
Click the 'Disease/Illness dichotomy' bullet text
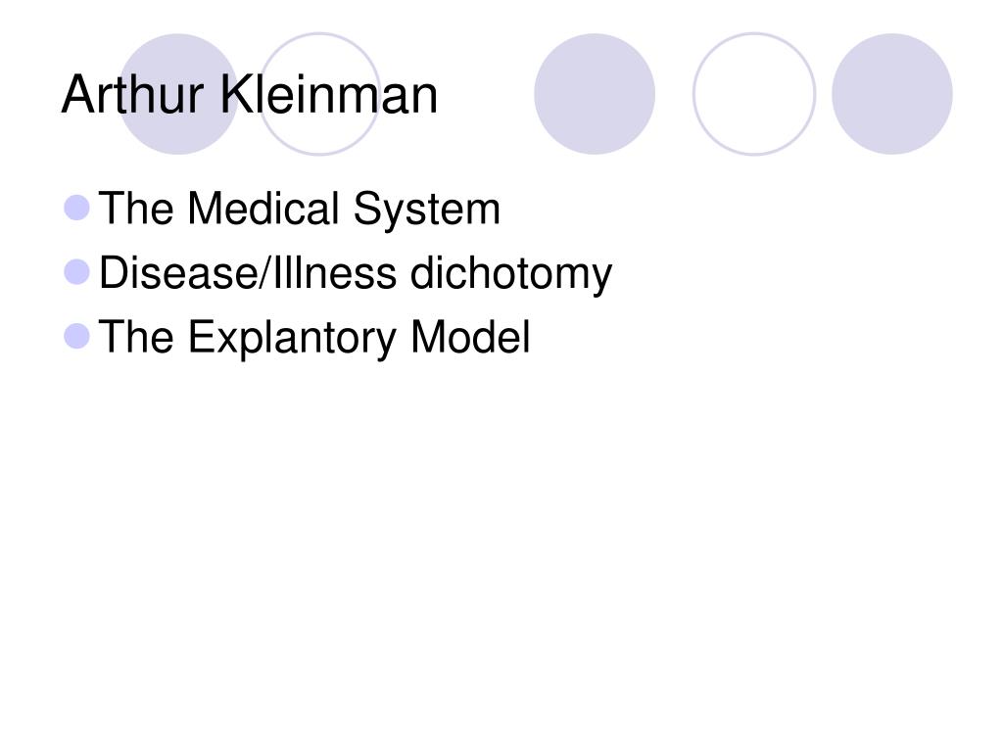(x=356, y=273)
